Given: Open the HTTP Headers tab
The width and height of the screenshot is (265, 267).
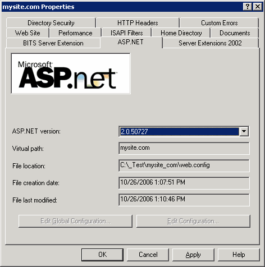Looking at the screenshot, I should [x=138, y=23].
